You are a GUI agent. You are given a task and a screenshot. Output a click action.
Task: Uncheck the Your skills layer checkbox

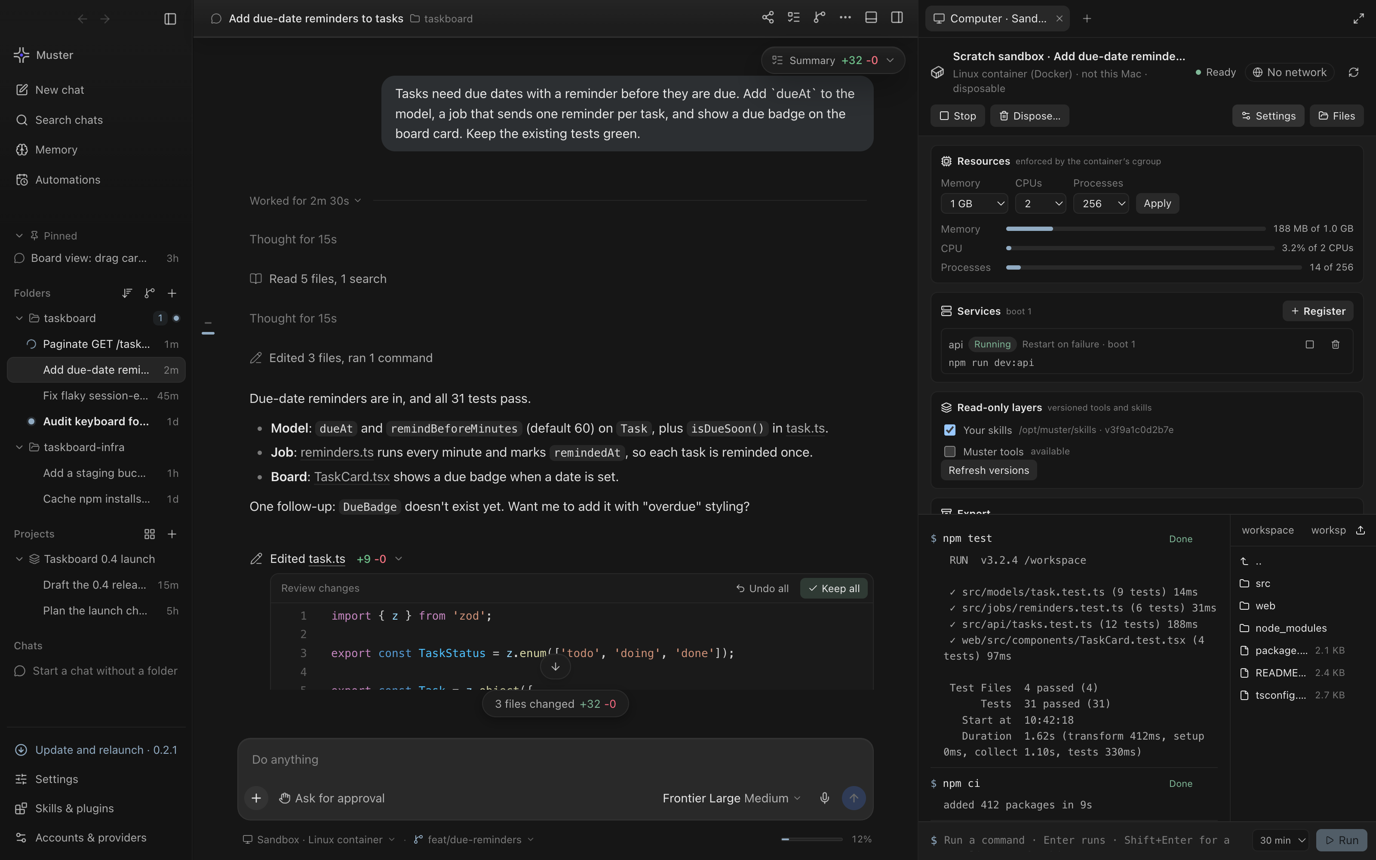click(x=949, y=430)
